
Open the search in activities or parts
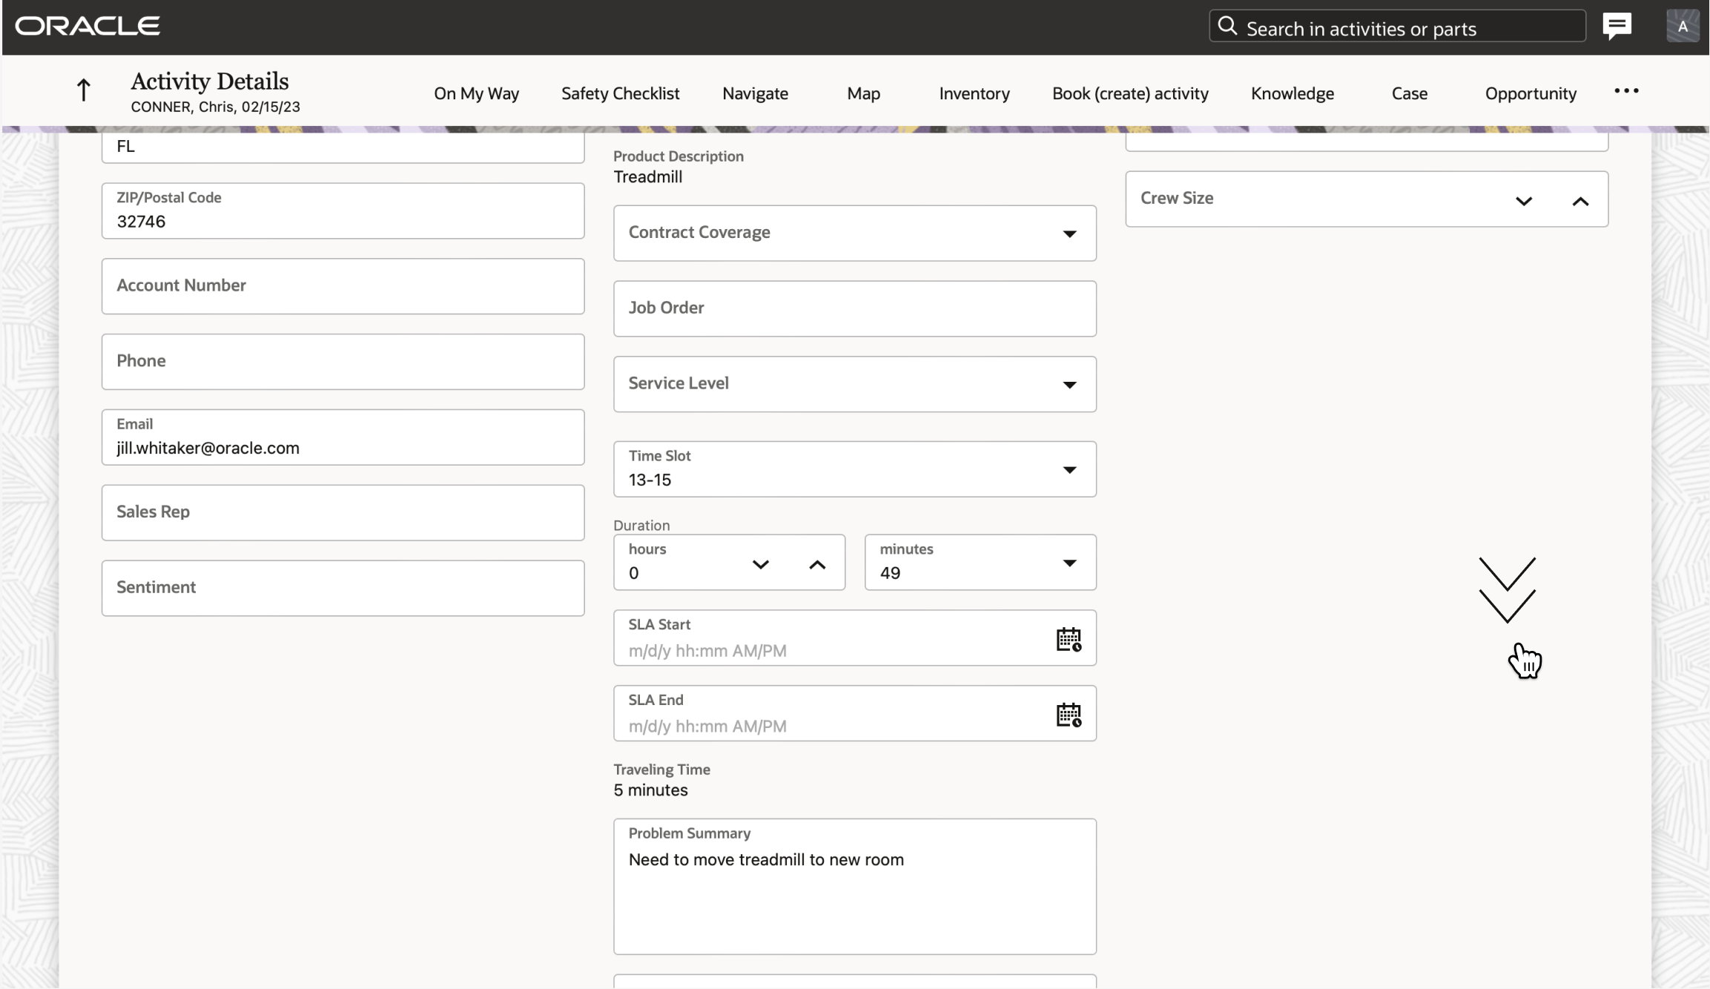1397,26
